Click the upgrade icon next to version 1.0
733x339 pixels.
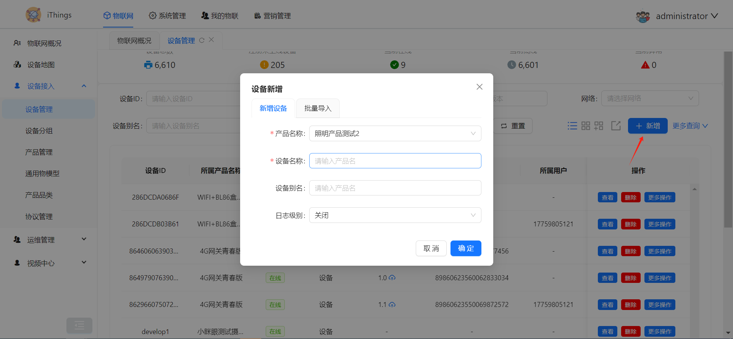click(392, 278)
